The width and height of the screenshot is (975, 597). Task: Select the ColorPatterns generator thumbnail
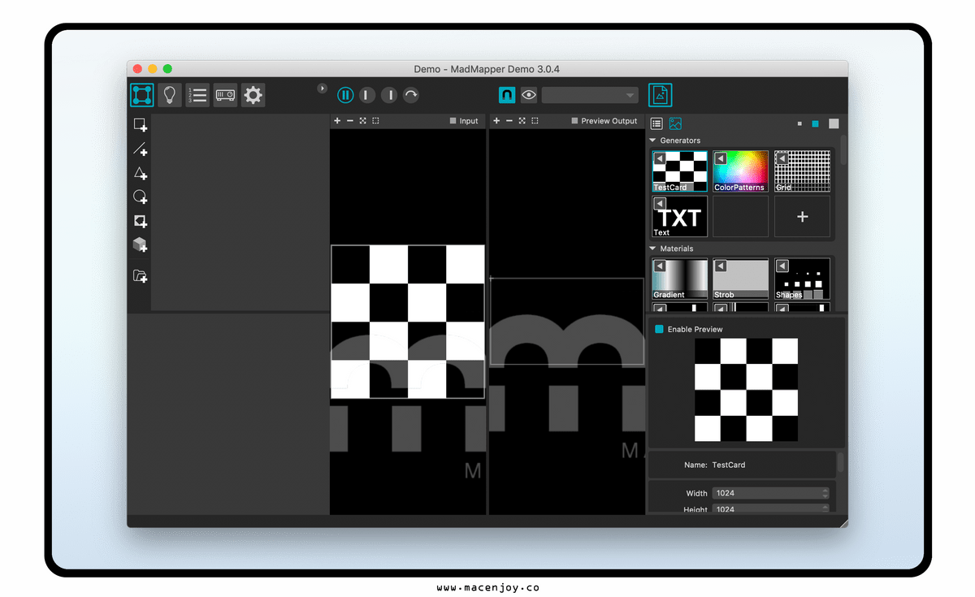741,171
